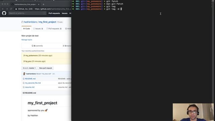Image resolution: width=215 pixels, height=121 pixels.
Task: Go back with the browser back arrow
Action: [x=3, y=9]
